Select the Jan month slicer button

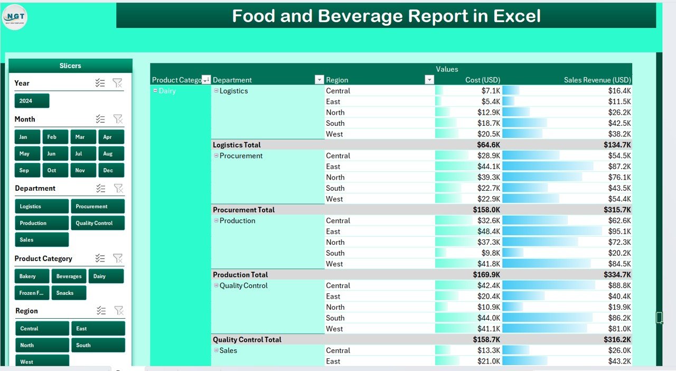coord(27,137)
